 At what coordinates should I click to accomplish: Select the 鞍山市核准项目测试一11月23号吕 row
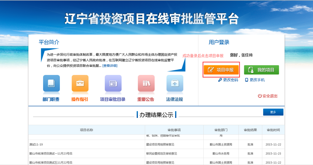tap(51, 154)
